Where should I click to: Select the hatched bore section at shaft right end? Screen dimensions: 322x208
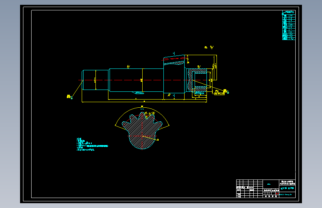(197, 80)
